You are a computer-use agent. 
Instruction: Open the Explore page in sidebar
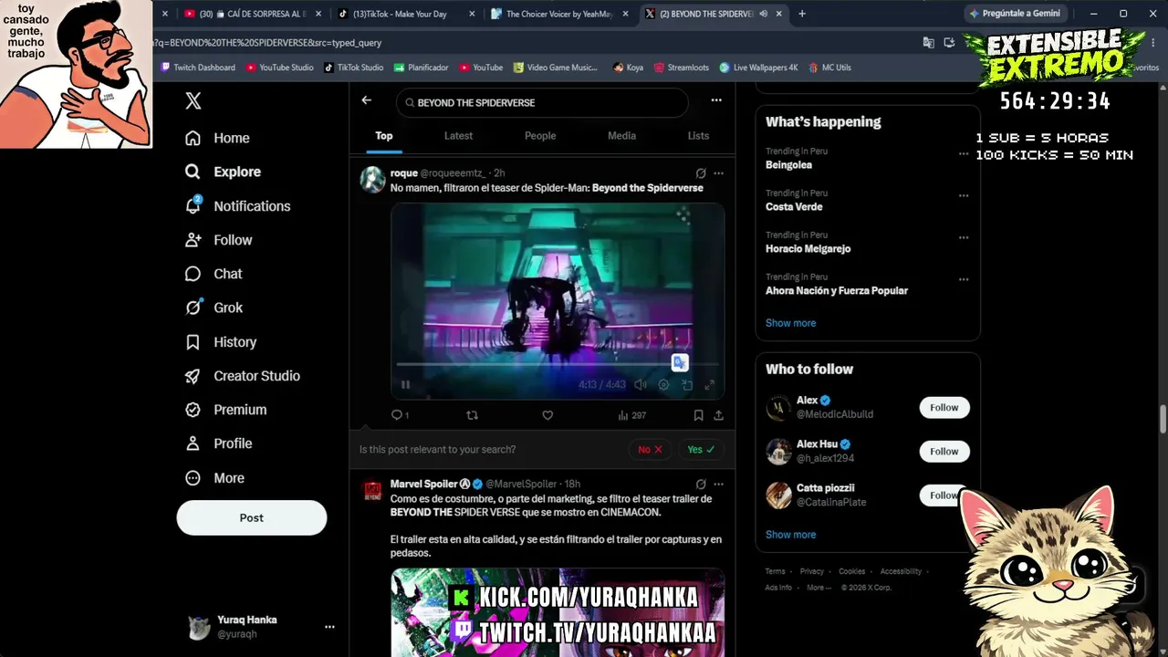[x=223, y=172]
